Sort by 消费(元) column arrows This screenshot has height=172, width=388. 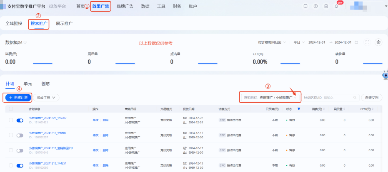(324, 109)
